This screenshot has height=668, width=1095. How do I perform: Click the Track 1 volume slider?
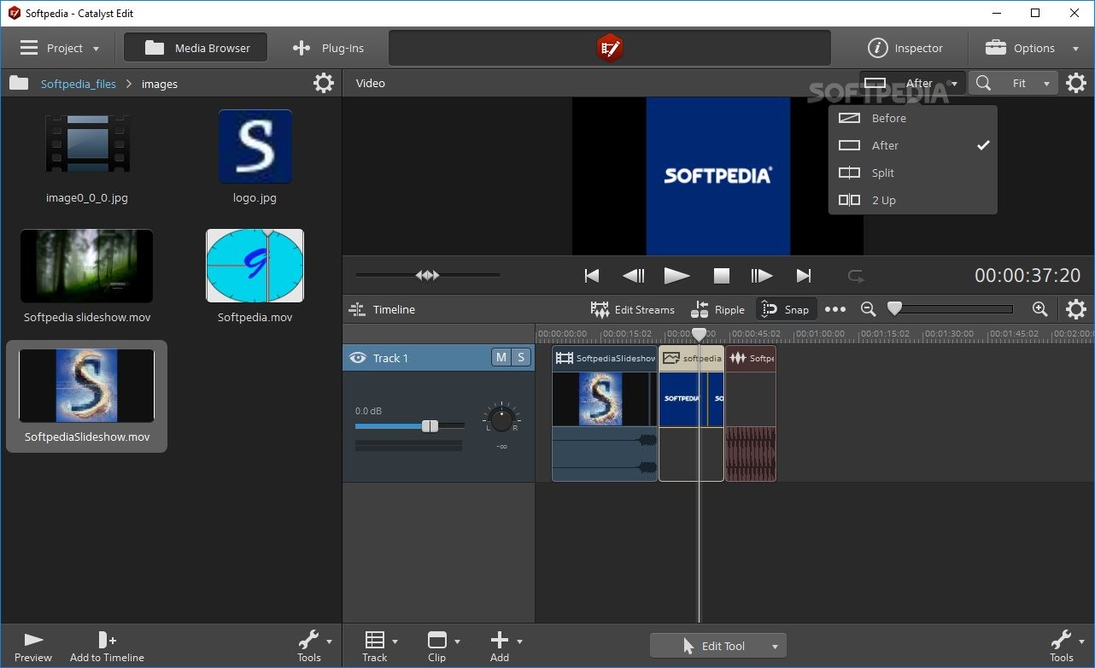click(410, 425)
